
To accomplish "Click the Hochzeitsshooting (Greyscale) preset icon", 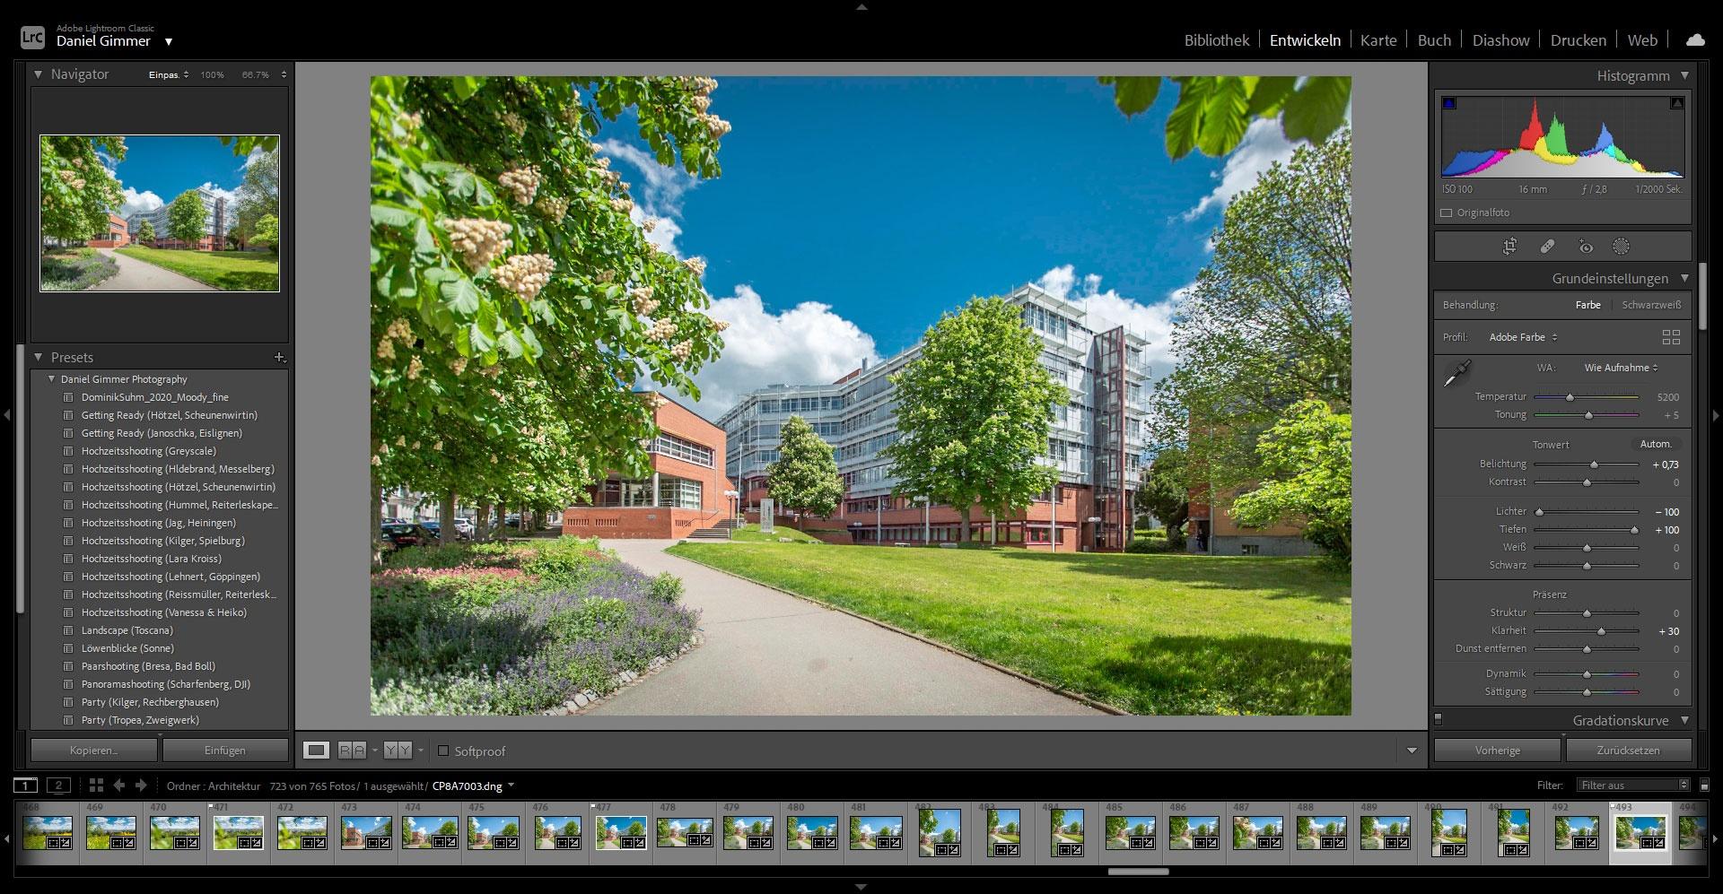I will click(68, 451).
